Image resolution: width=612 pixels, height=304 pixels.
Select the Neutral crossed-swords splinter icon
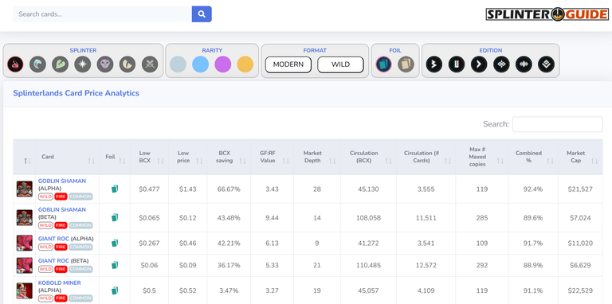[150, 64]
